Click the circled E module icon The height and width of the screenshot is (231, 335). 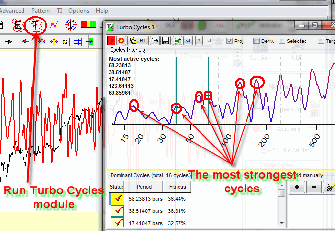point(17,24)
